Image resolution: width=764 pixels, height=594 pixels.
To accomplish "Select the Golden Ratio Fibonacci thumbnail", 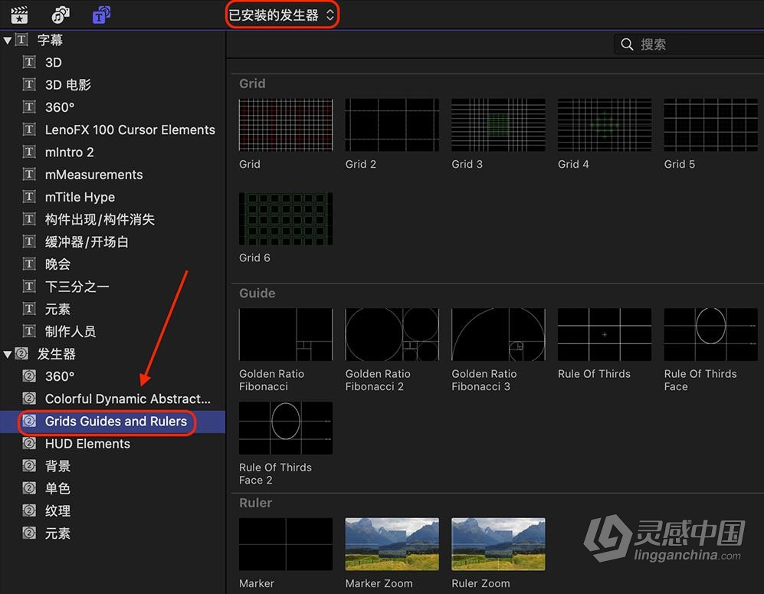I will 286,334.
